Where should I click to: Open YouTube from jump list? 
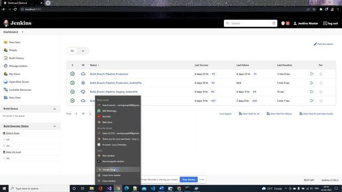pyautogui.click(x=118, y=116)
